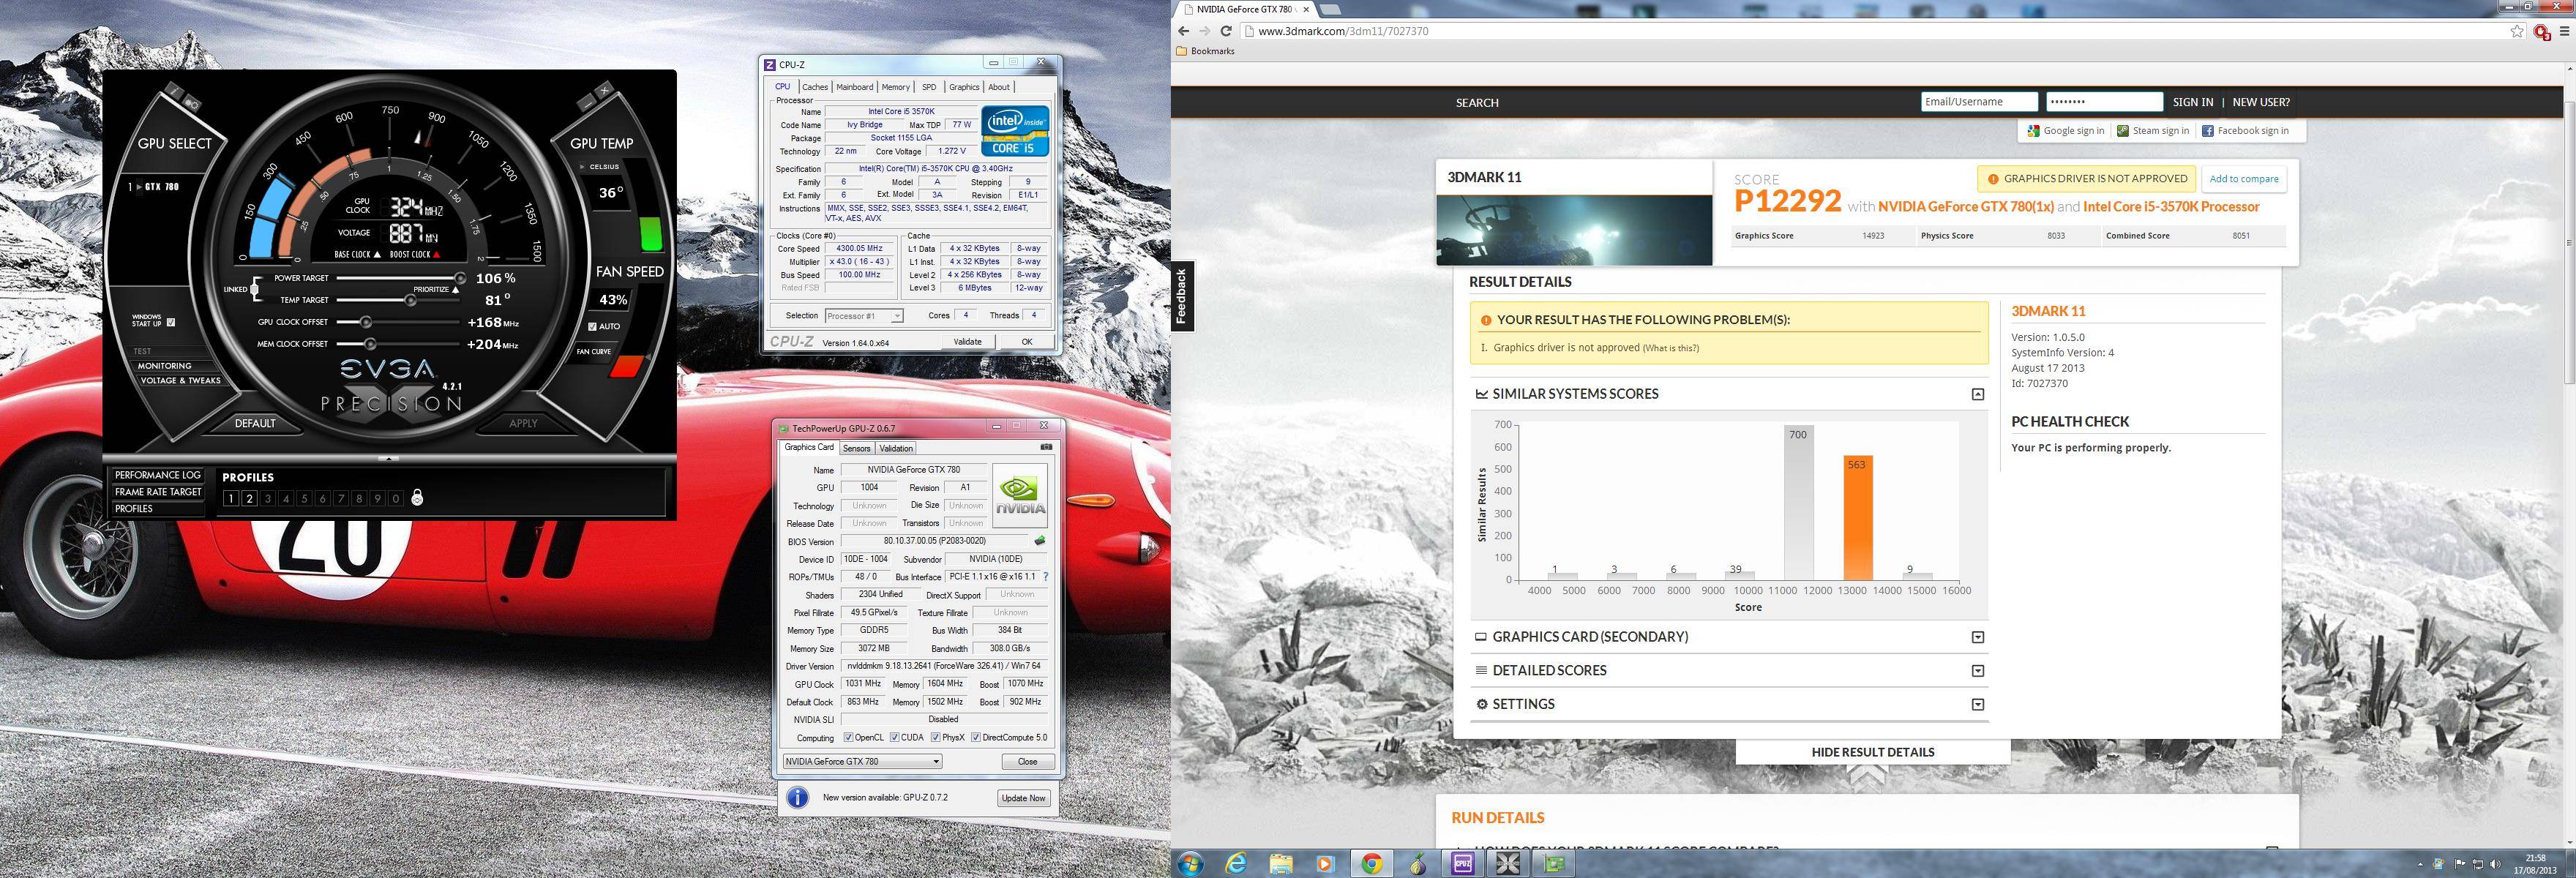Toggle the fan AUTO checkbox

click(592, 326)
